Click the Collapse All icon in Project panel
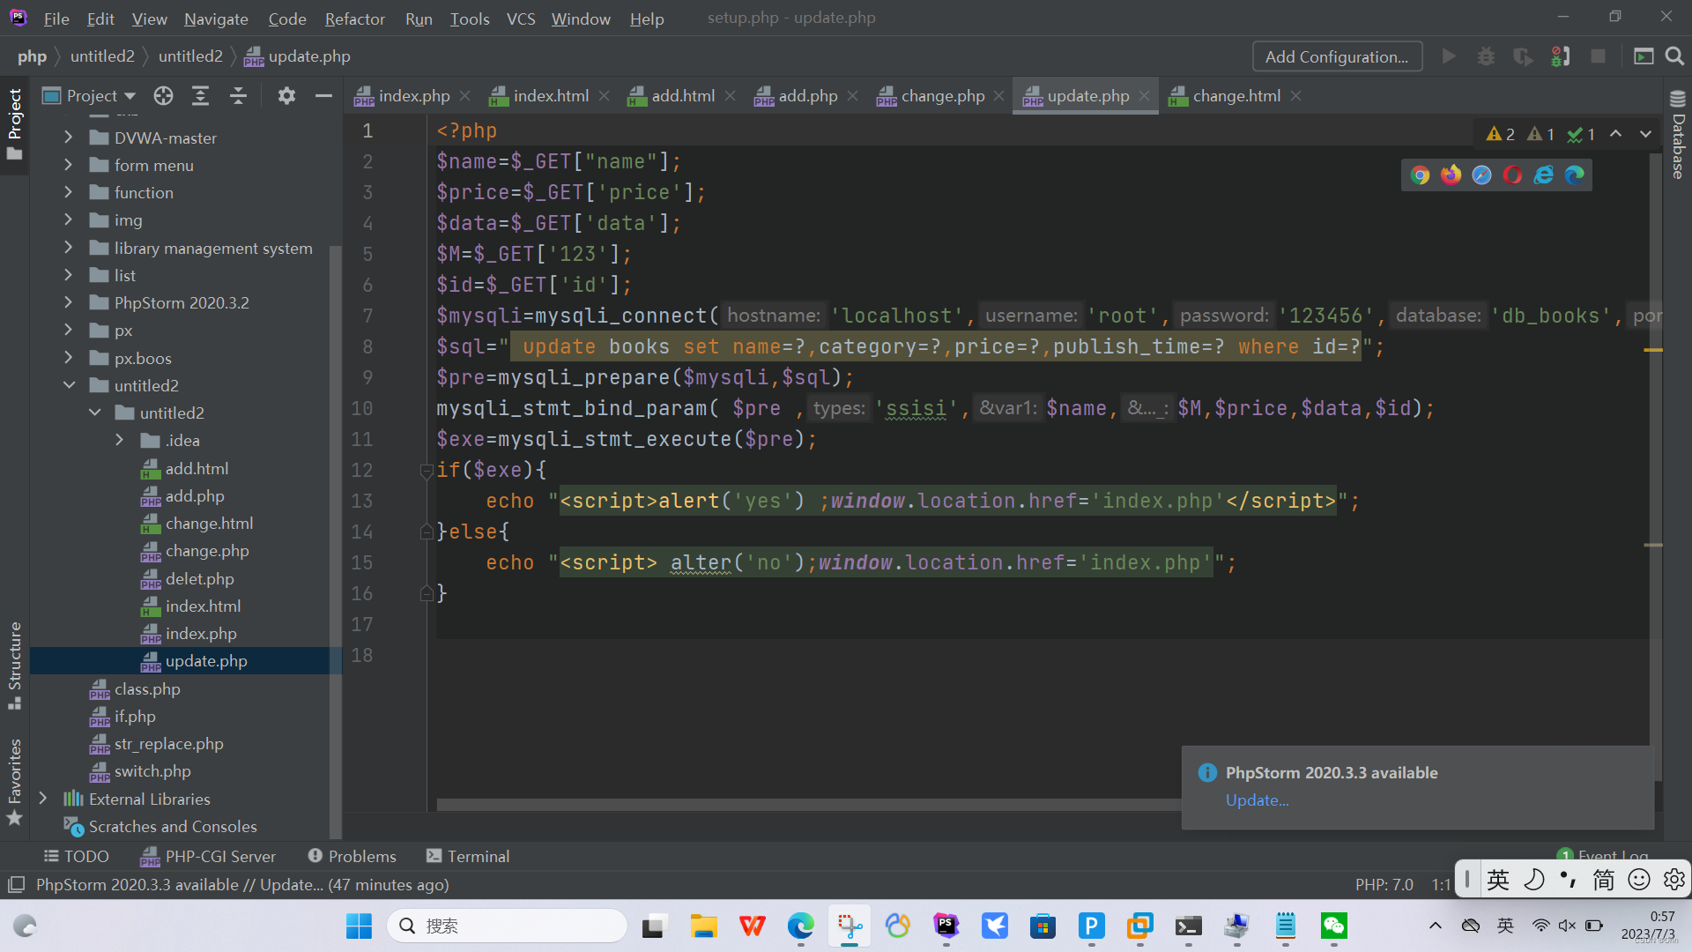This screenshot has width=1692, height=952. [238, 96]
